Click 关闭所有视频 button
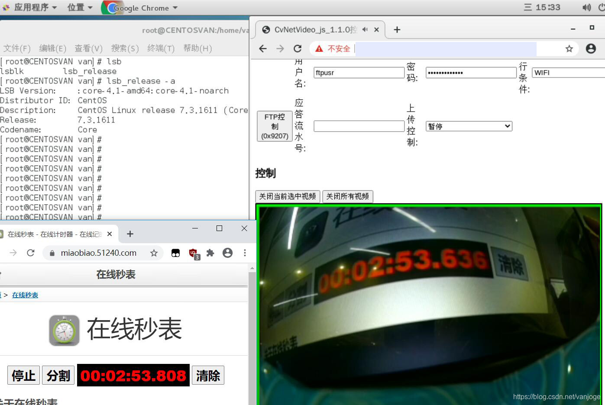The height and width of the screenshot is (405, 605). [348, 196]
